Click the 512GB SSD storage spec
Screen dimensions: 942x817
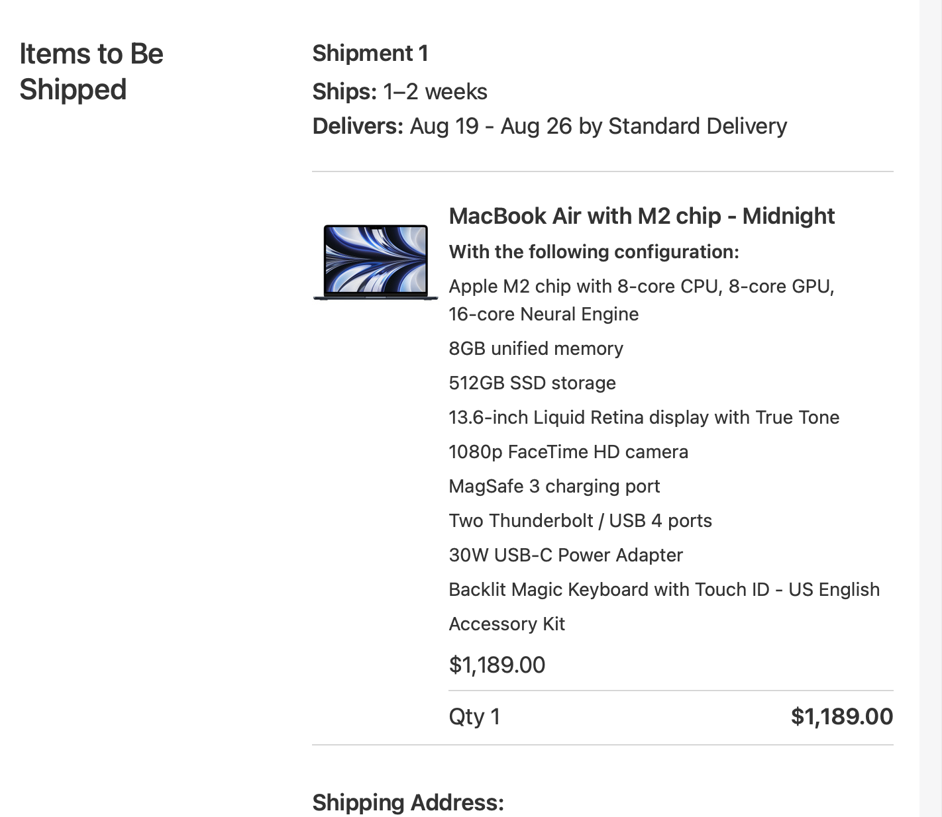pyautogui.click(x=532, y=383)
